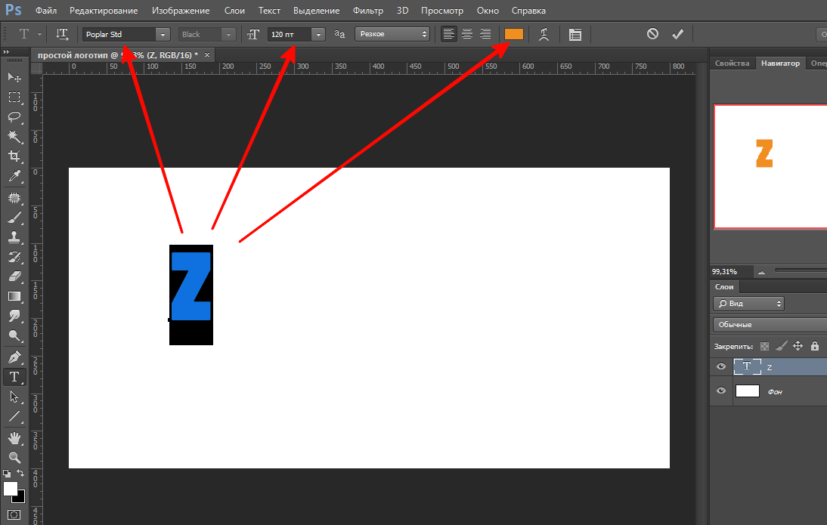The image size is (827, 525).
Task: Open blend mode Обычные dropdown
Action: [770, 325]
